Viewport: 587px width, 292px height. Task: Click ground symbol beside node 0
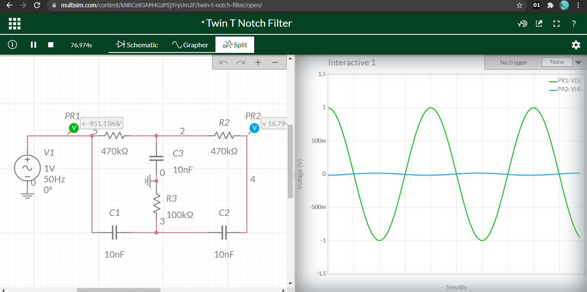pos(148,181)
